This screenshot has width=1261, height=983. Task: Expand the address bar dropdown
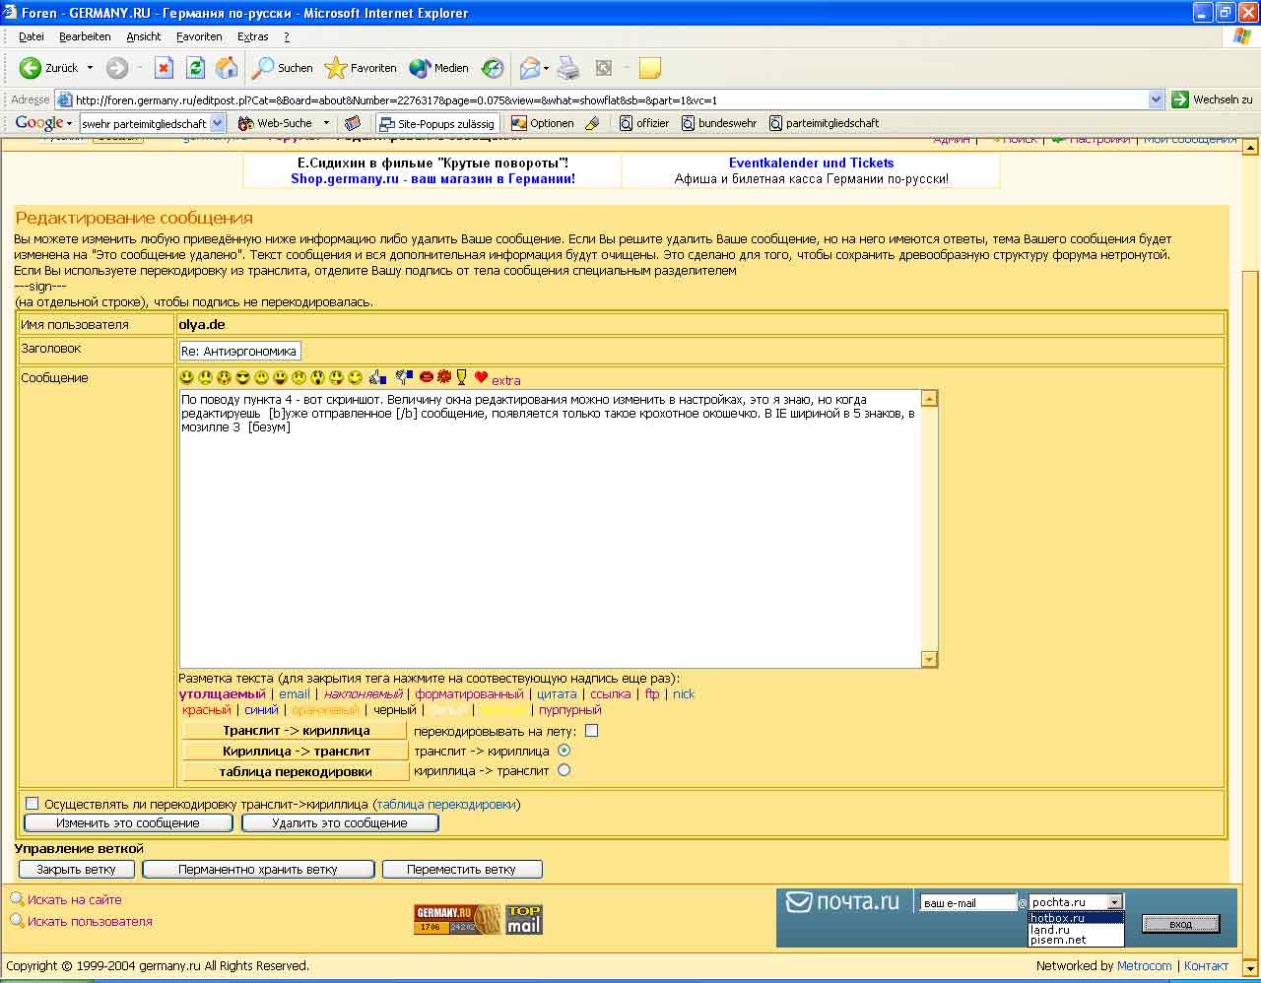[x=1157, y=99]
